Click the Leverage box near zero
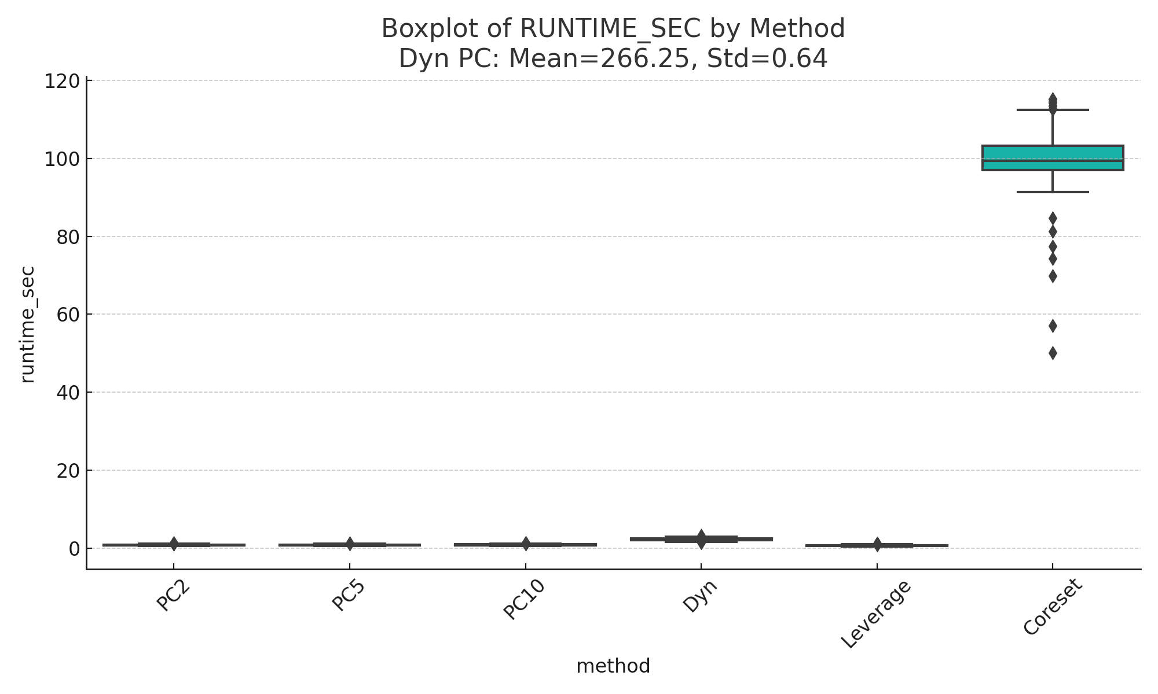Viewport: 1158px width, 694px height. [x=877, y=545]
